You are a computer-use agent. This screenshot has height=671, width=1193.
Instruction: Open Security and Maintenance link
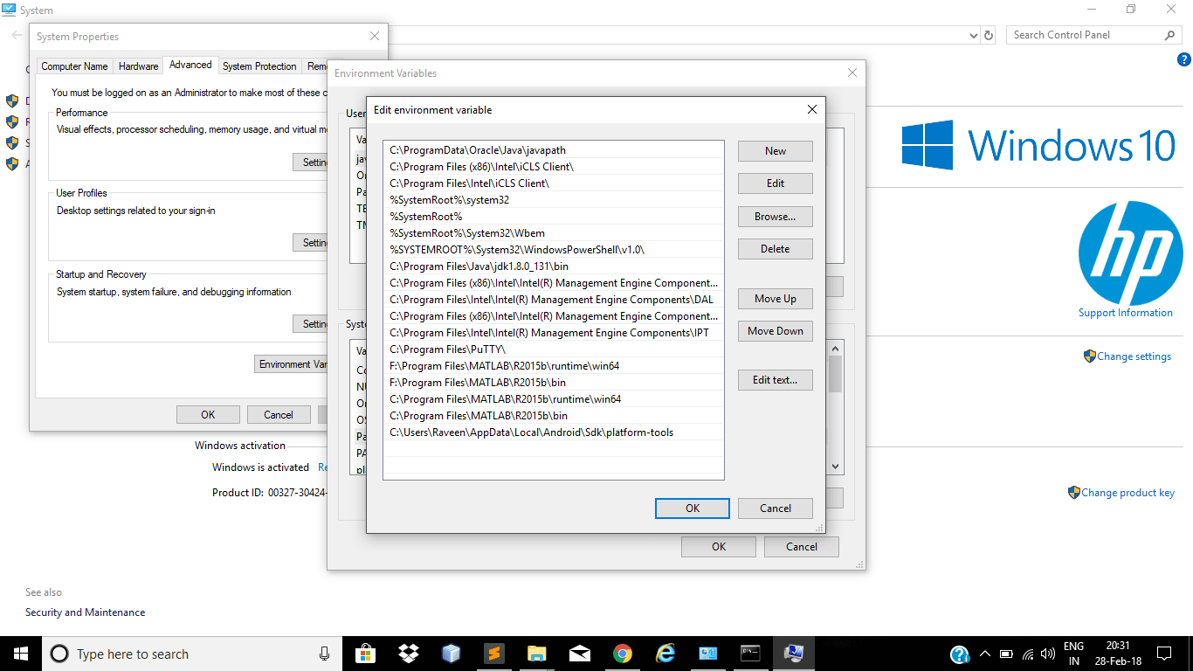pyautogui.click(x=86, y=612)
